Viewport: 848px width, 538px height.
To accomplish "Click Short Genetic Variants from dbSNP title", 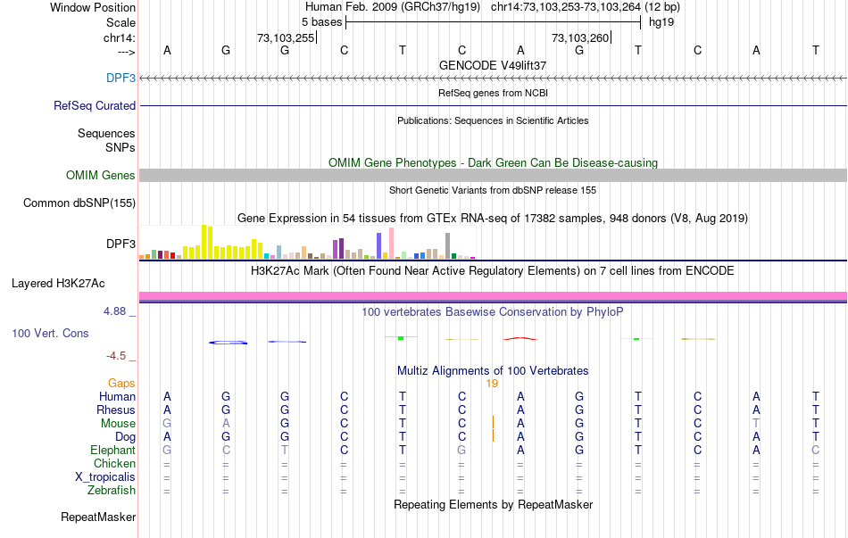I will pyautogui.click(x=493, y=190).
